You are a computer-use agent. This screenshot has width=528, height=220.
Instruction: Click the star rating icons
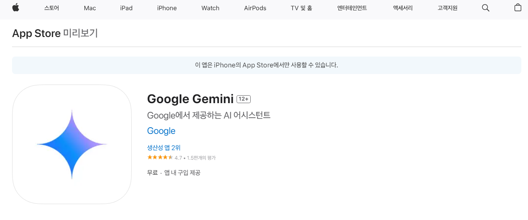pos(160,157)
